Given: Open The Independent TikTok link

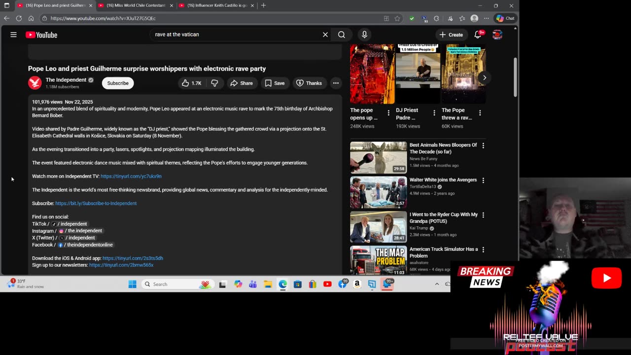Looking at the screenshot, I should pyautogui.click(x=69, y=224).
